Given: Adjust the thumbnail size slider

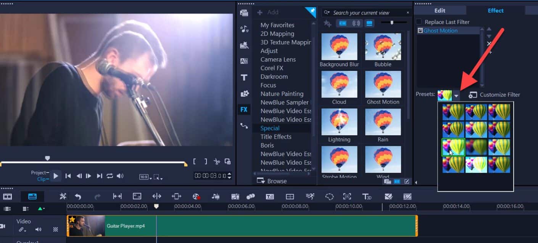Looking at the screenshot, I should click(393, 23).
